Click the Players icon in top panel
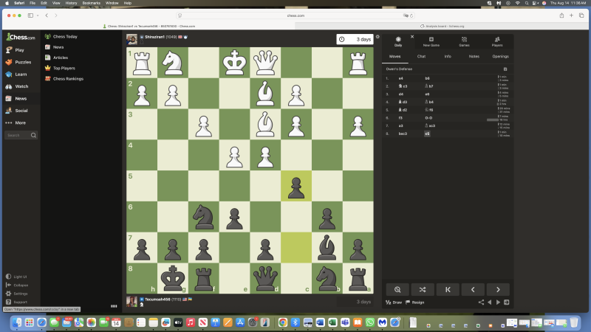Screen dimensions: 591x332 coord(497,41)
